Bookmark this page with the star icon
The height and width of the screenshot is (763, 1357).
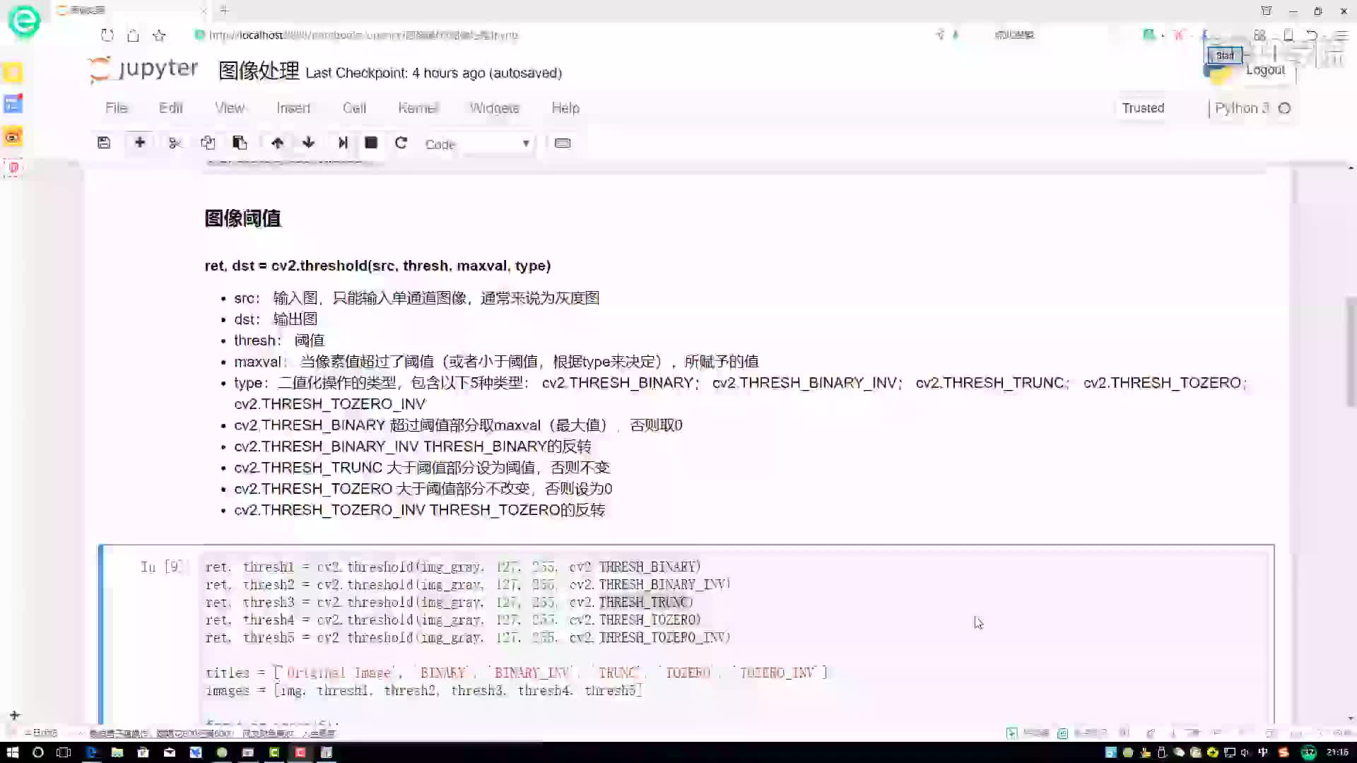pyautogui.click(x=159, y=35)
